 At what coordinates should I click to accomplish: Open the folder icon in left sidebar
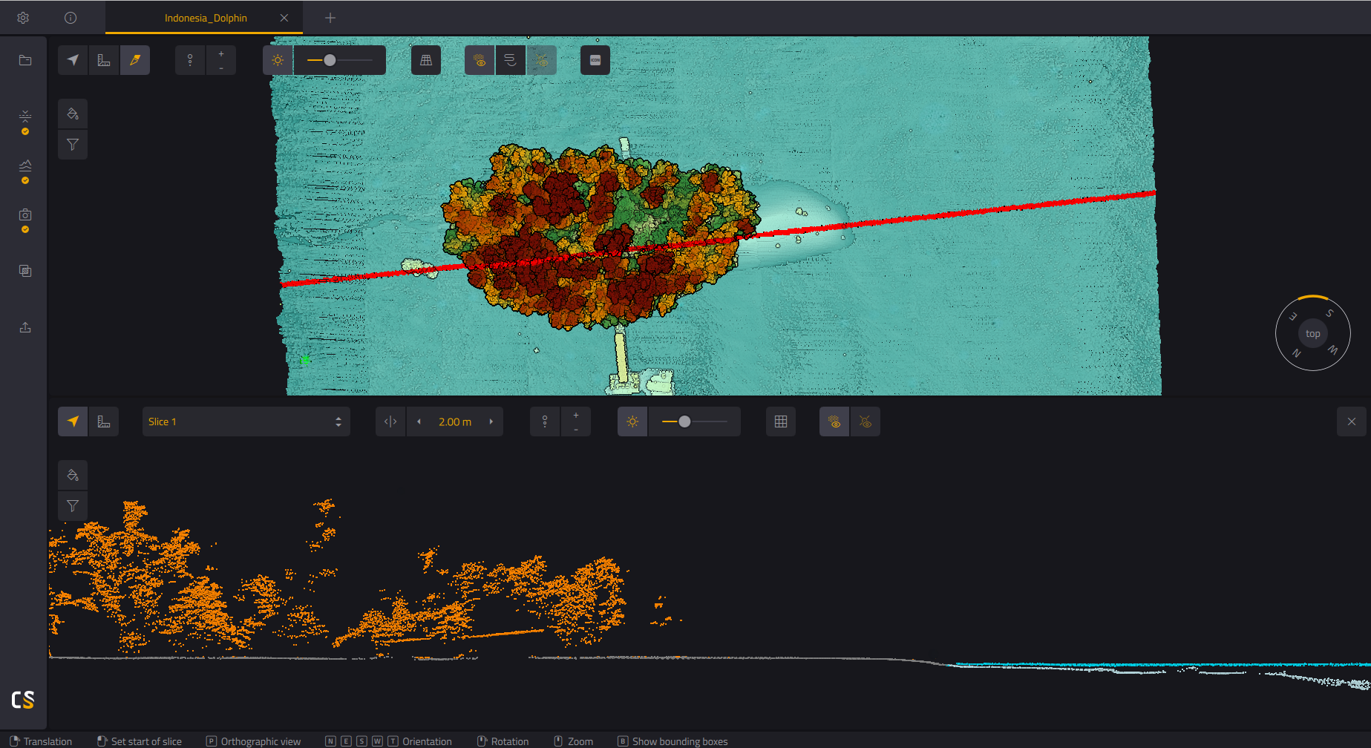point(25,60)
